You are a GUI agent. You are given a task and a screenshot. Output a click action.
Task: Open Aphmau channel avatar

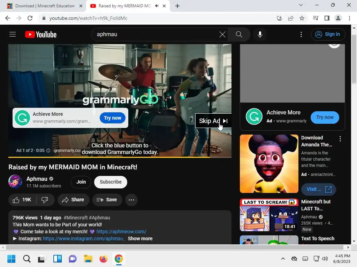pyautogui.click(x=15, y=181)
